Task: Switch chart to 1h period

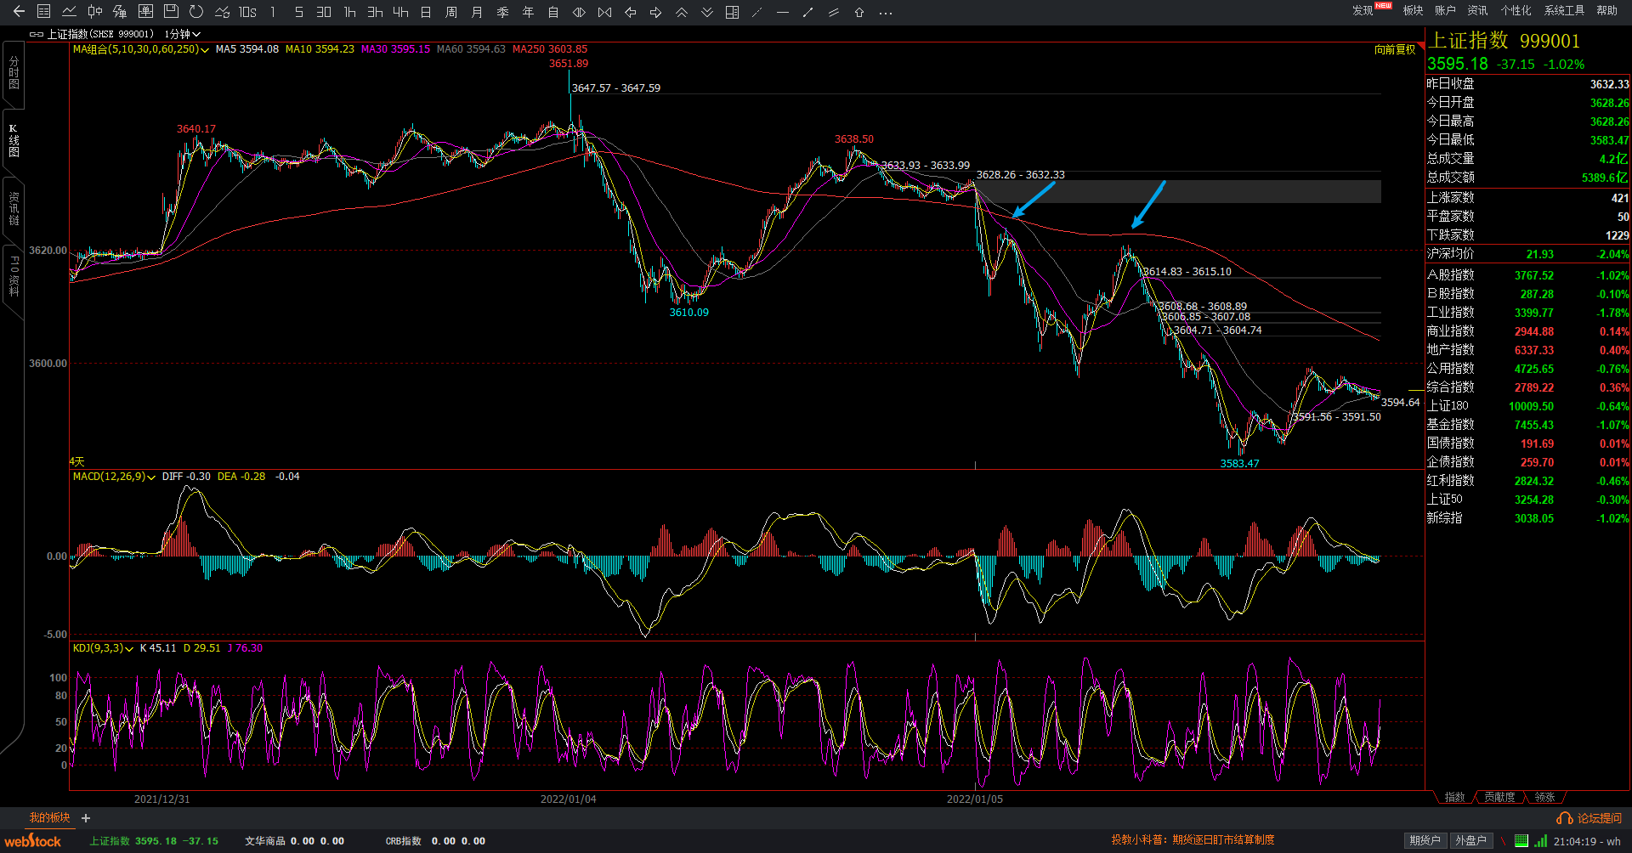Action: pos(349,12)
